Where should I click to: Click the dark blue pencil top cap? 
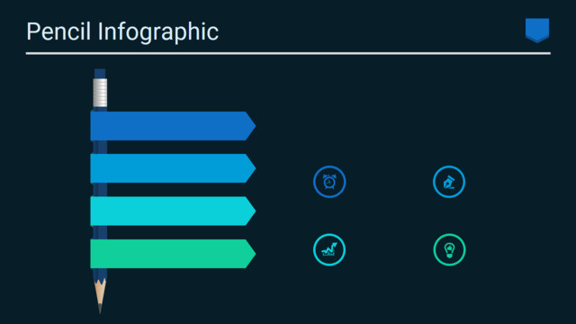tap(100, 74)
